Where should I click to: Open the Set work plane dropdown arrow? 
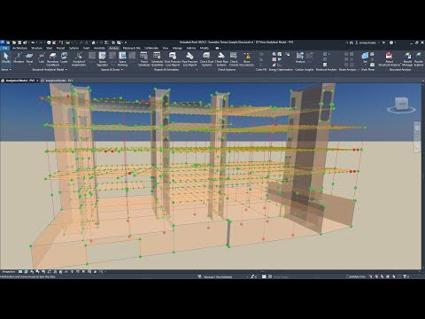(x=365, y=65)
